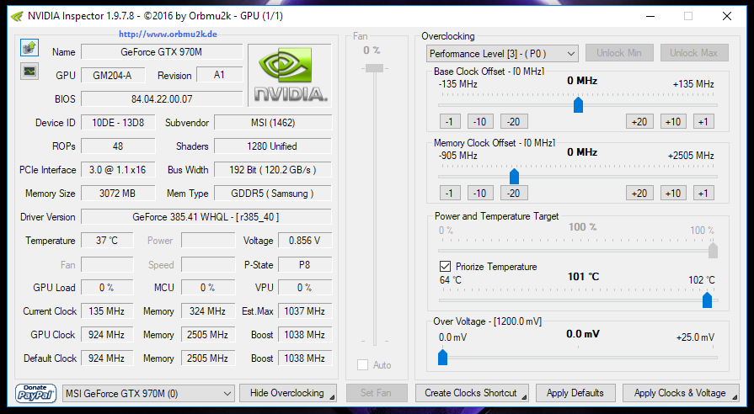Click Base Clock Offset +10 button
The image size is (754, 414).
pyautogui.click(x=673, y=121)
